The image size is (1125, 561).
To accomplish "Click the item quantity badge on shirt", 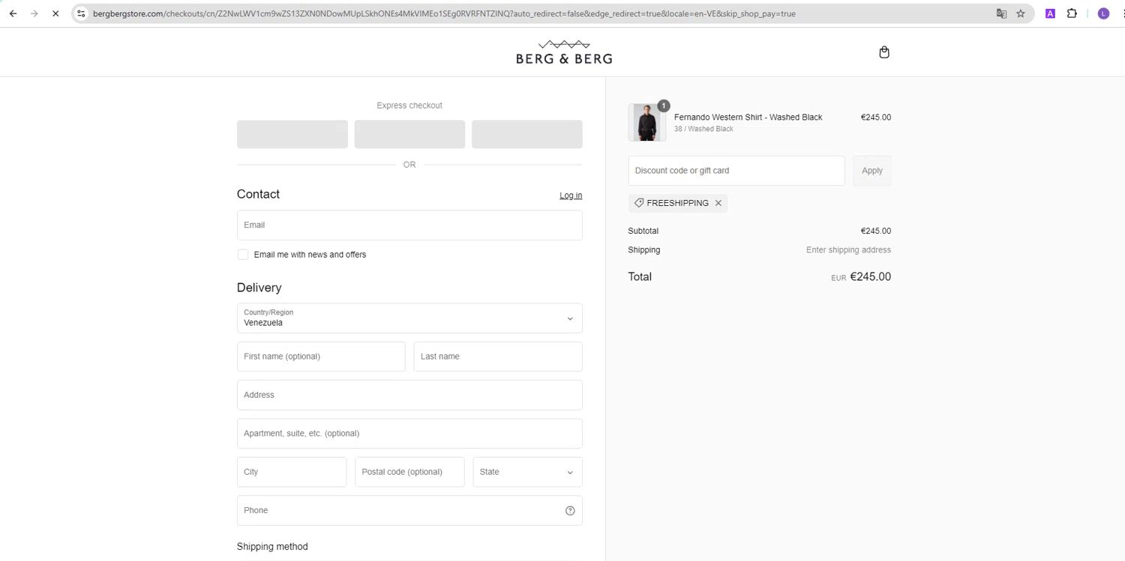I will click(x=664, y=106).
